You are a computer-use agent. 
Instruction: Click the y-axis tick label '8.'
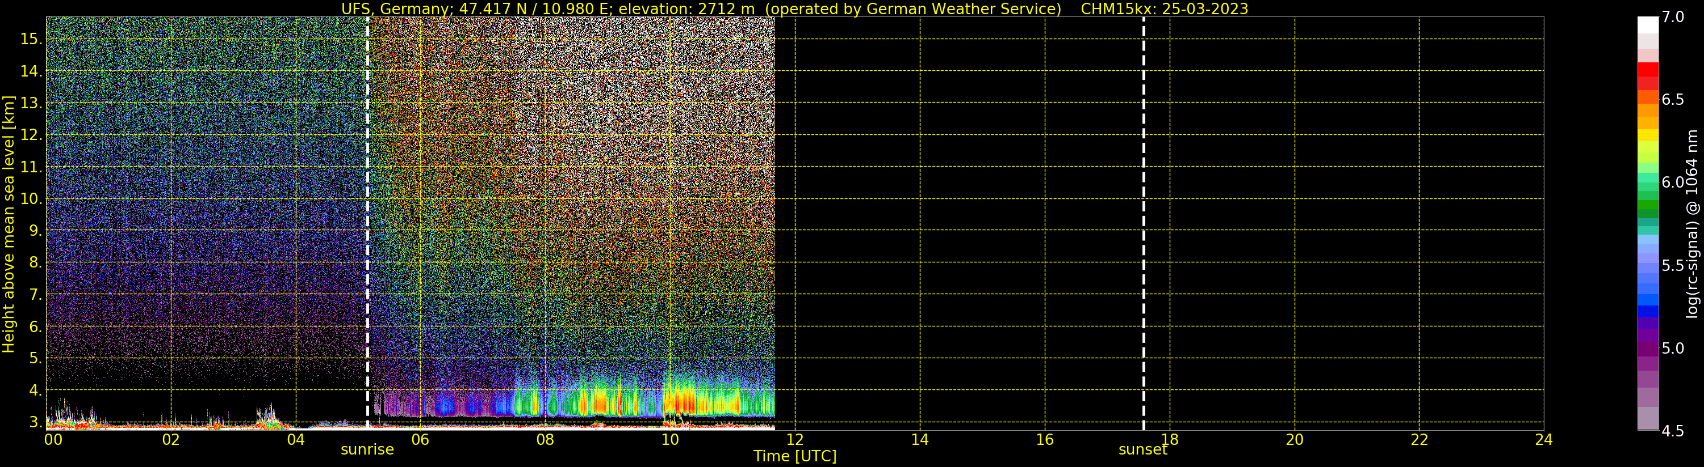[x=36, y=262]
